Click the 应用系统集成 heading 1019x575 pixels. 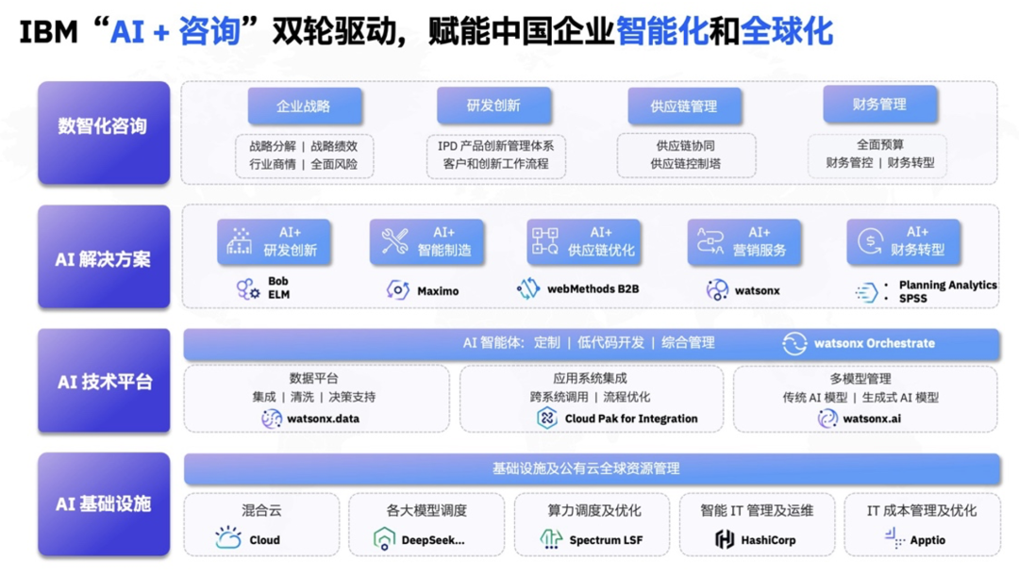(590, 378)
